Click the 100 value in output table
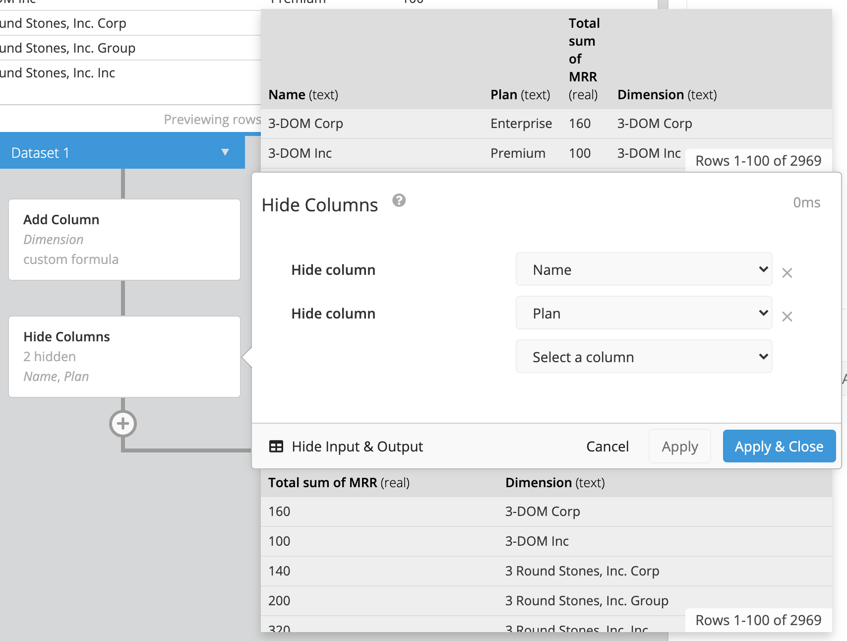 click(279, 541)
